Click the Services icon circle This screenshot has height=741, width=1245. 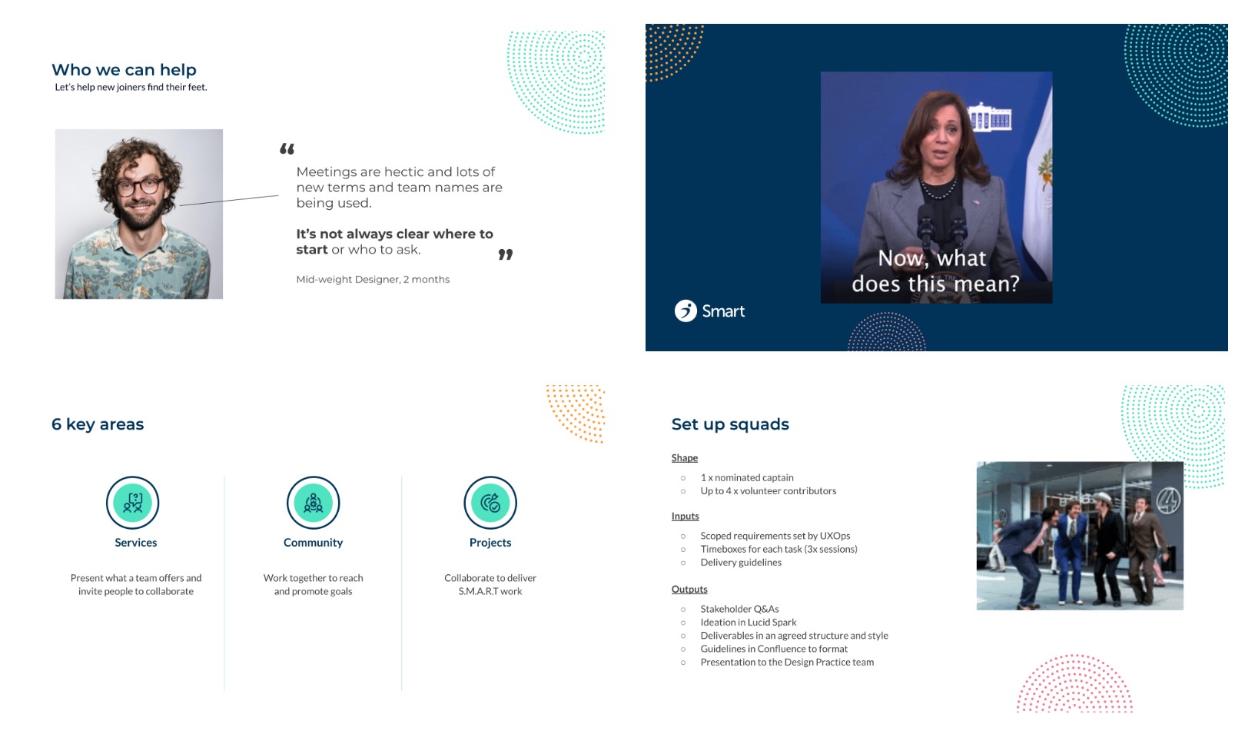[x=132, y=503]
